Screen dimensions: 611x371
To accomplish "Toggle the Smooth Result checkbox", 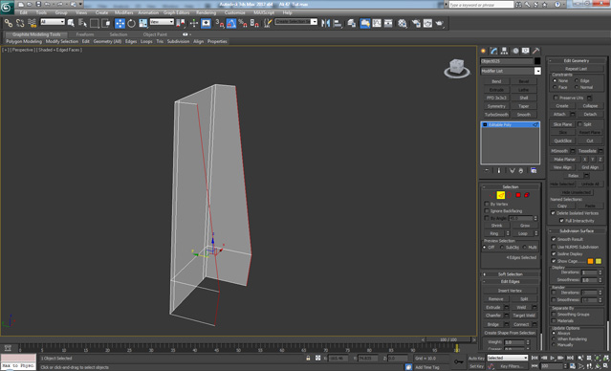I will point(554,239).
